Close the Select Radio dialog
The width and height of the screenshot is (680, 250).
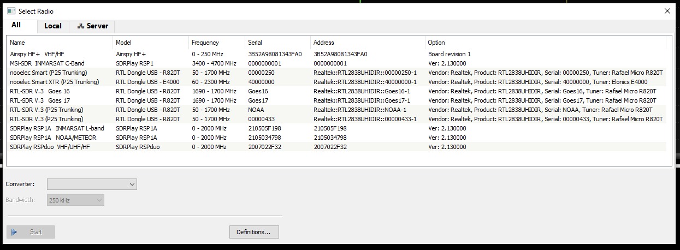667,11
